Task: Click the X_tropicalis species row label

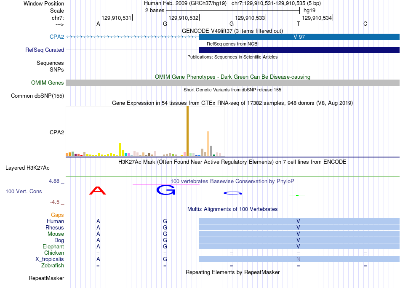Action: point(50,259)
